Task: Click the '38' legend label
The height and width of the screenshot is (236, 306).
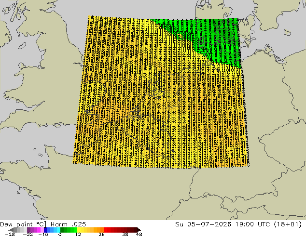Action: [125, 234]
